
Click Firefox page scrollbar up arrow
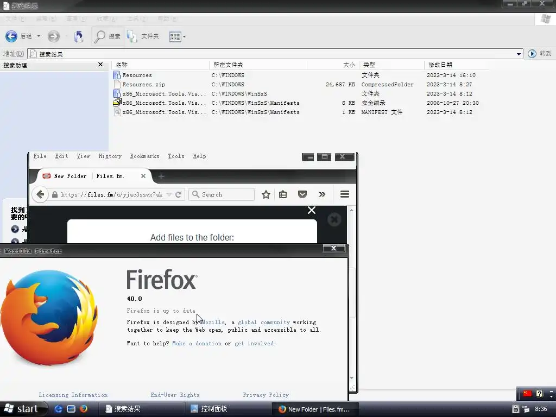(x=351, y=210)
